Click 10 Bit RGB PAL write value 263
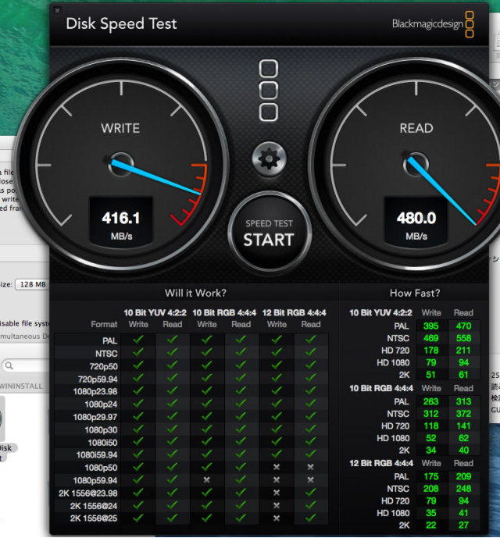This screenshot has width=500, height=538. [x=431, y=401]
